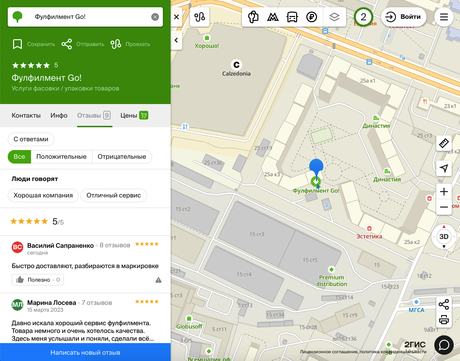Click the restaurant fork icon near 23 к1
The image size is (460, 361).
click(425, 102)
